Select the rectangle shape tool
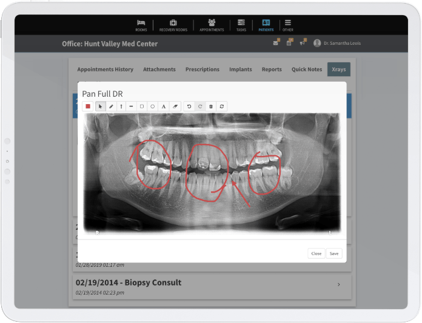This screenshot has width=422, height=323. tap(142, 106)
